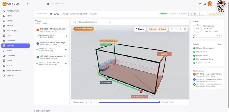The width and height of the screenshot is (229, 112).
Task: Click the Ağırlıklar tamam check item
Action: (200, 55)
